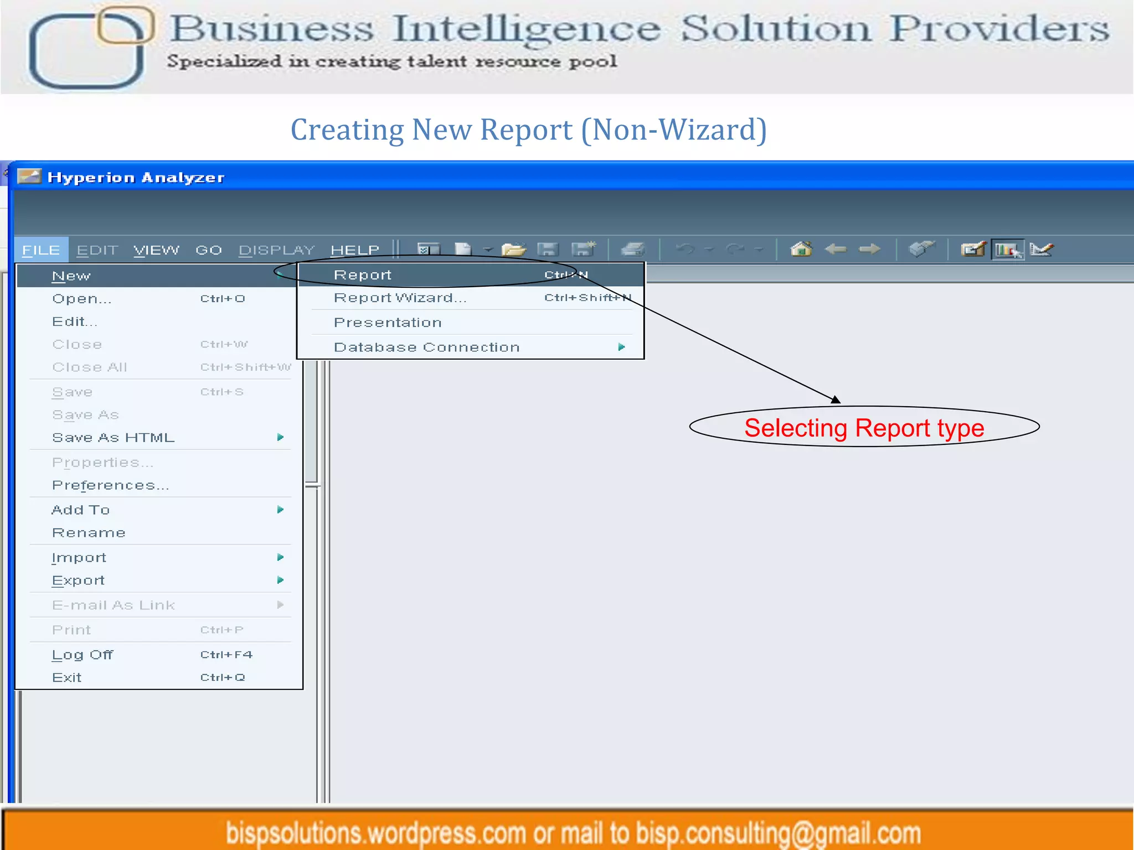This screenshot has height=850, width=1134.
Task: Click the Undo arrow toolbar icon
Action: click(x=685, y=250)
